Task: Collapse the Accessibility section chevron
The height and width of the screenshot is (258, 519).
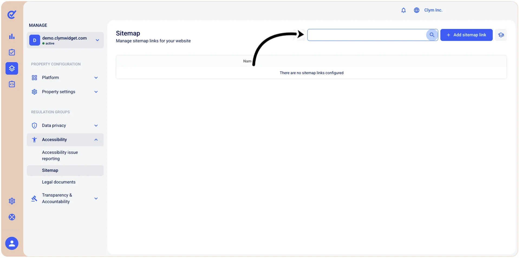Action: (96, 140)
